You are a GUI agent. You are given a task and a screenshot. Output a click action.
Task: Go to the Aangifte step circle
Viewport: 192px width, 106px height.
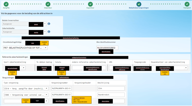[x=6, y=4]
